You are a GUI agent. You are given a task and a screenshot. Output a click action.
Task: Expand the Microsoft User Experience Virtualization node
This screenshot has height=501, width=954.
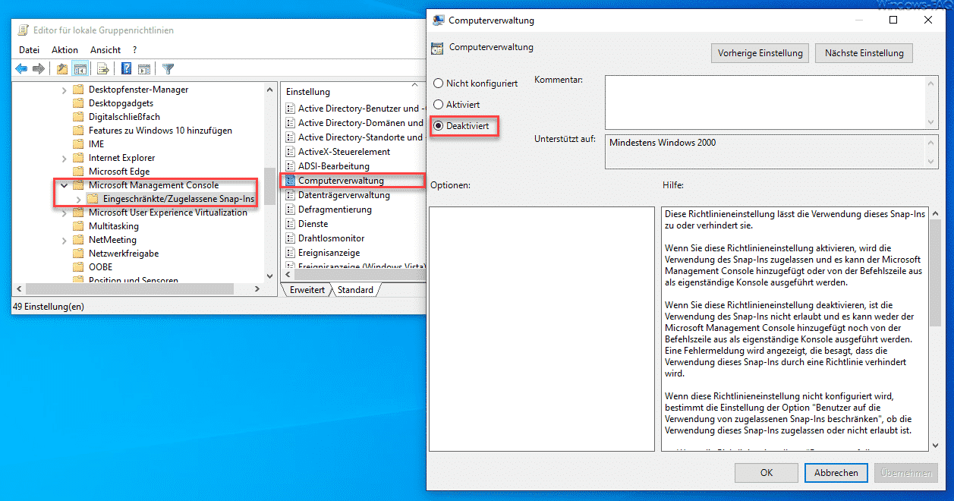65,213
